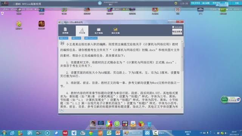Open the colorful cube dock icon

coord(141,124)
